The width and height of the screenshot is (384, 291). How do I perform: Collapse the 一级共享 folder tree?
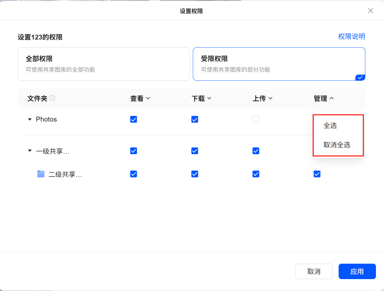(30, 150)
